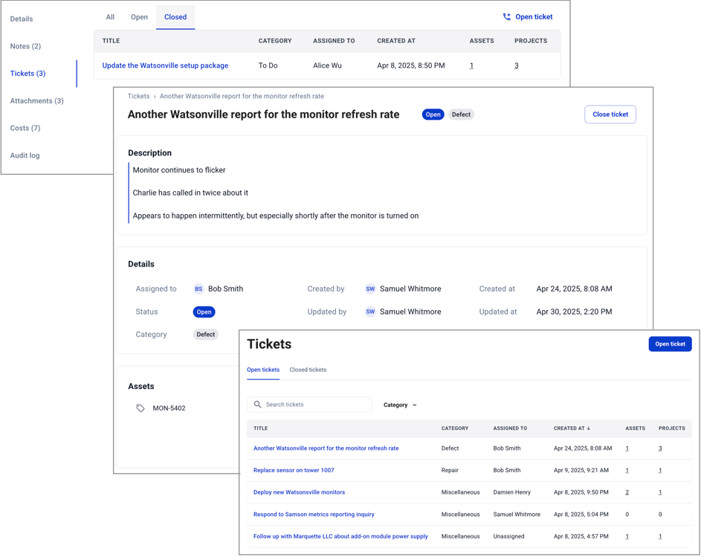Click the Open status badge beside the title
The image size is (701, 557).
point(433,115)
